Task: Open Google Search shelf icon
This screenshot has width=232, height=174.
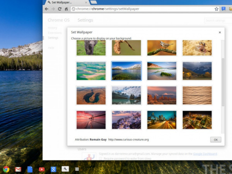Action: tap(53, 169)
